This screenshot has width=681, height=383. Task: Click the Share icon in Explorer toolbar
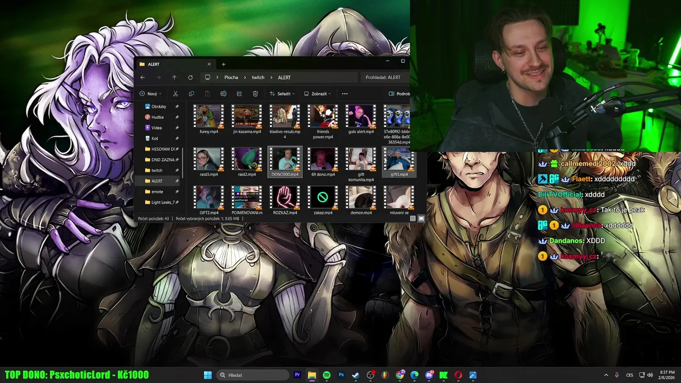point(239,94)
